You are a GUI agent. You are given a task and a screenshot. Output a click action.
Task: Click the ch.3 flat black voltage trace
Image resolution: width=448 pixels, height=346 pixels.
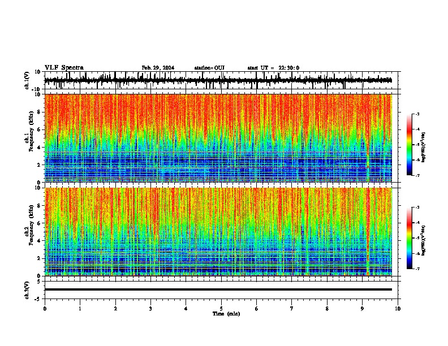[218, 289]
